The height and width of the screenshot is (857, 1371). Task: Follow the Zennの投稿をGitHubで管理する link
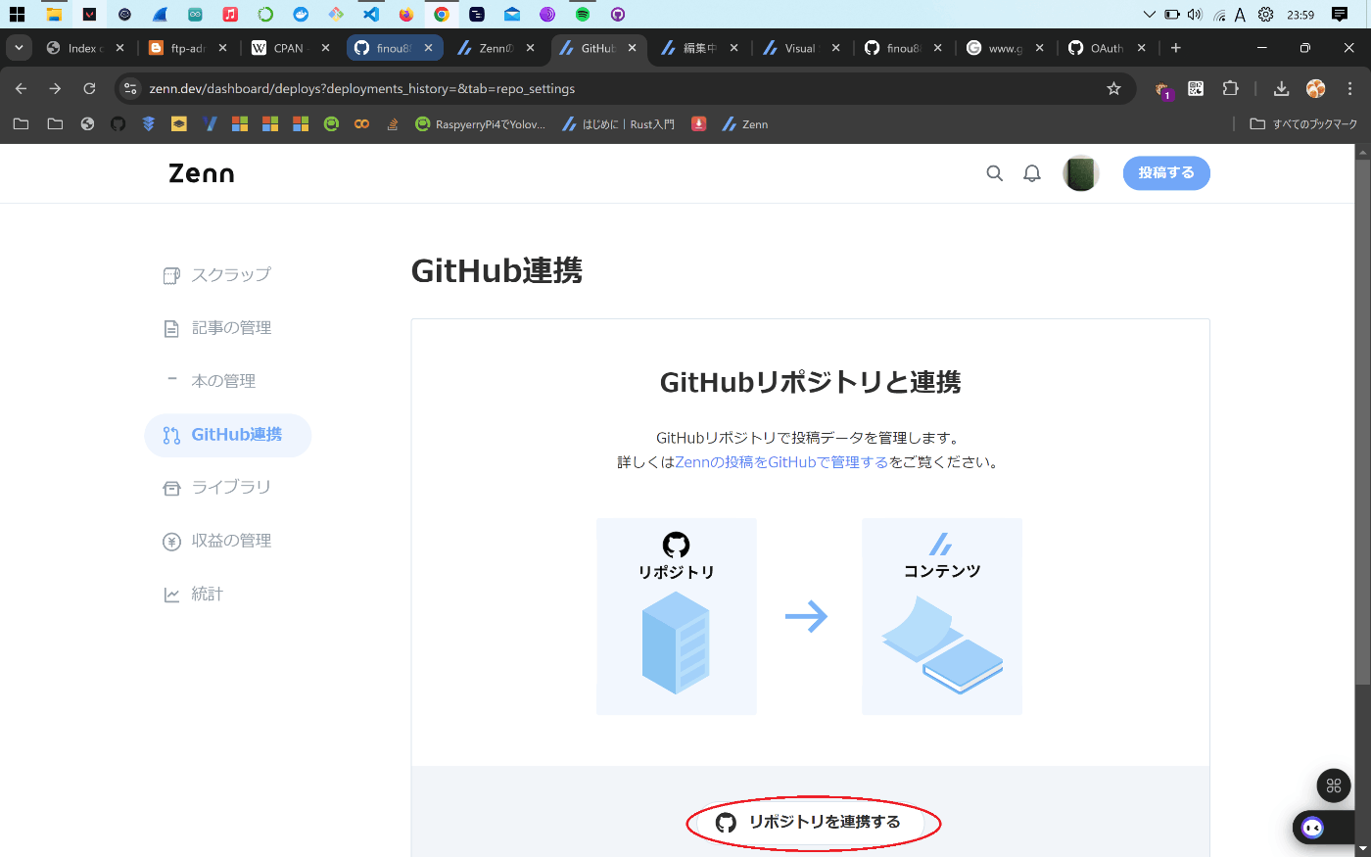click(x=781, y=462)
